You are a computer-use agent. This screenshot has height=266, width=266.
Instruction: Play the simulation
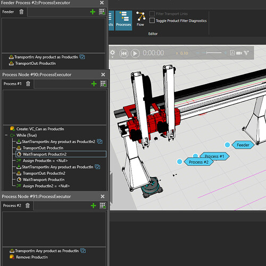tap(135, 53)
